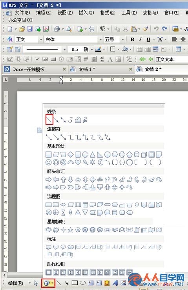Viewport: 188px width, 290px height.
Task: Open the 插入(I) menu
Action: coord(86,13)
